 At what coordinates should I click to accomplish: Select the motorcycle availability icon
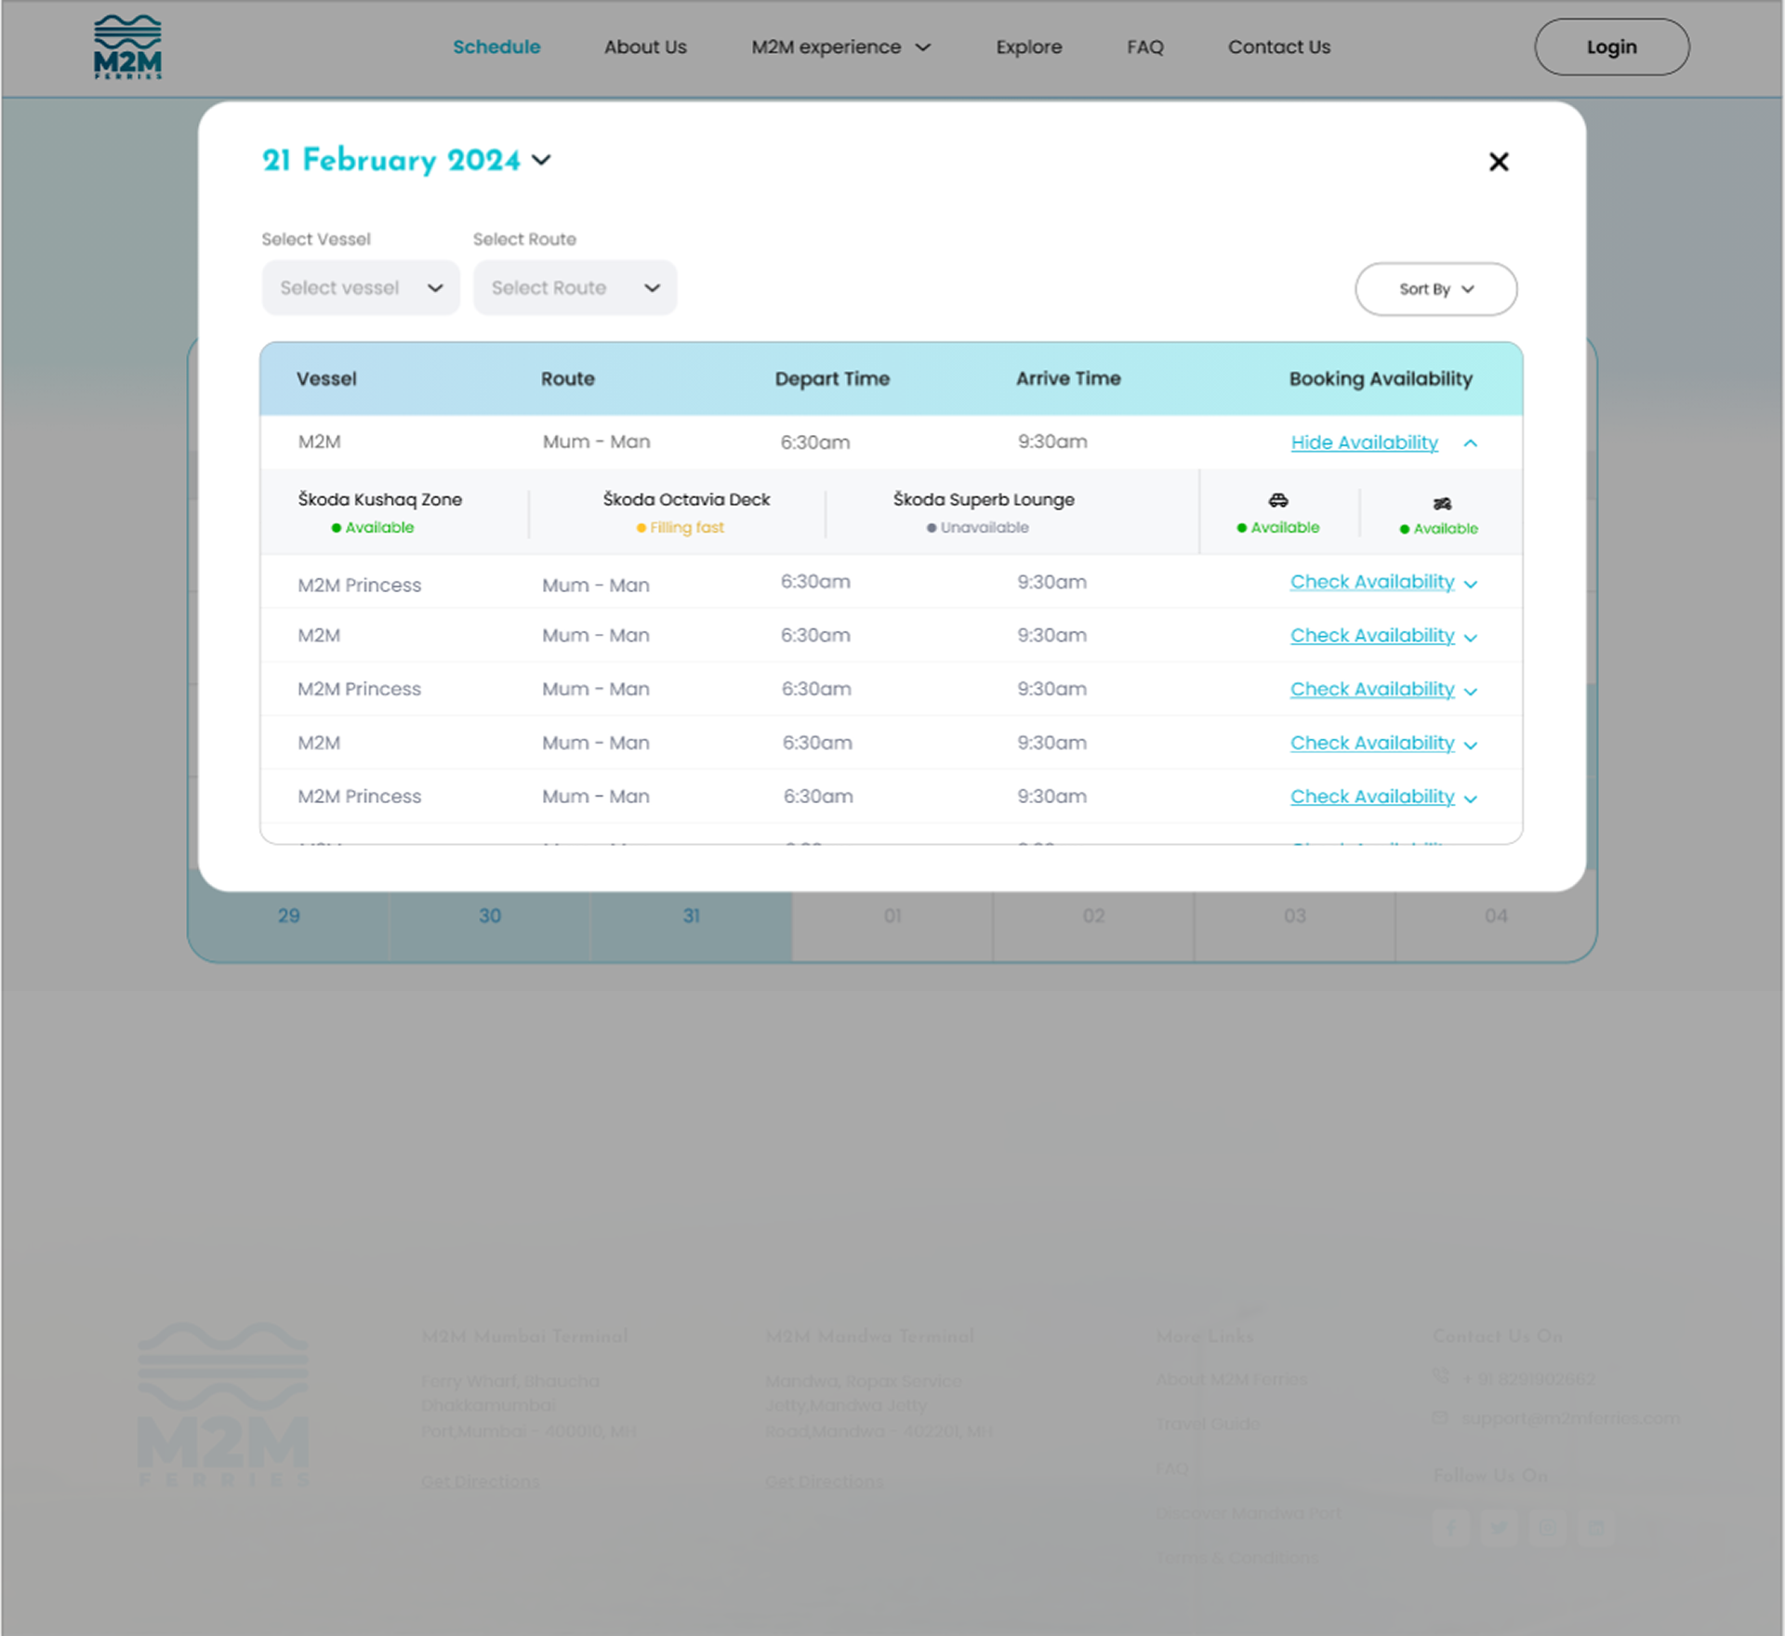tap(1442, 502)
